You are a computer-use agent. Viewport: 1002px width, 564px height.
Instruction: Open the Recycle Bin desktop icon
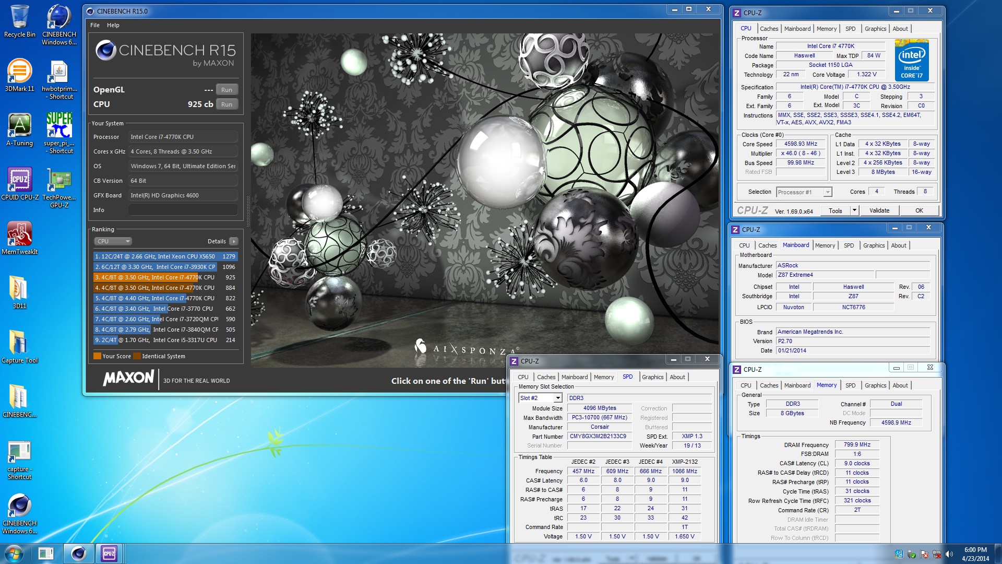(19, 22)
